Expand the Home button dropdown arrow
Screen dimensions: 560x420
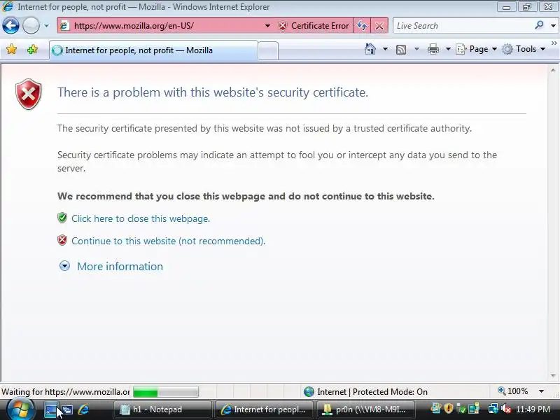(x=385, y=49)
